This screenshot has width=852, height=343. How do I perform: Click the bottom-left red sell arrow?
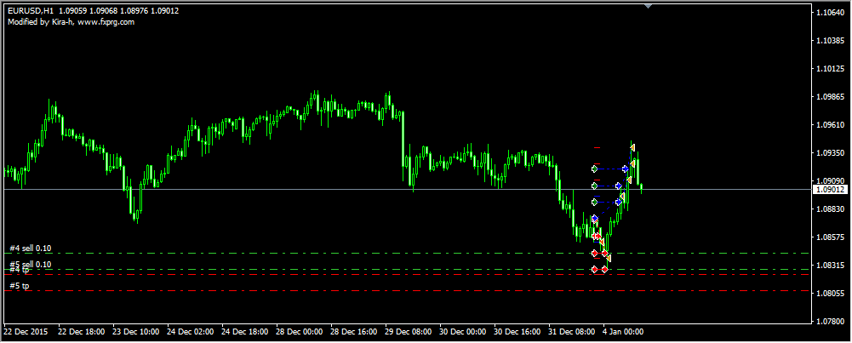click(594, 269)
